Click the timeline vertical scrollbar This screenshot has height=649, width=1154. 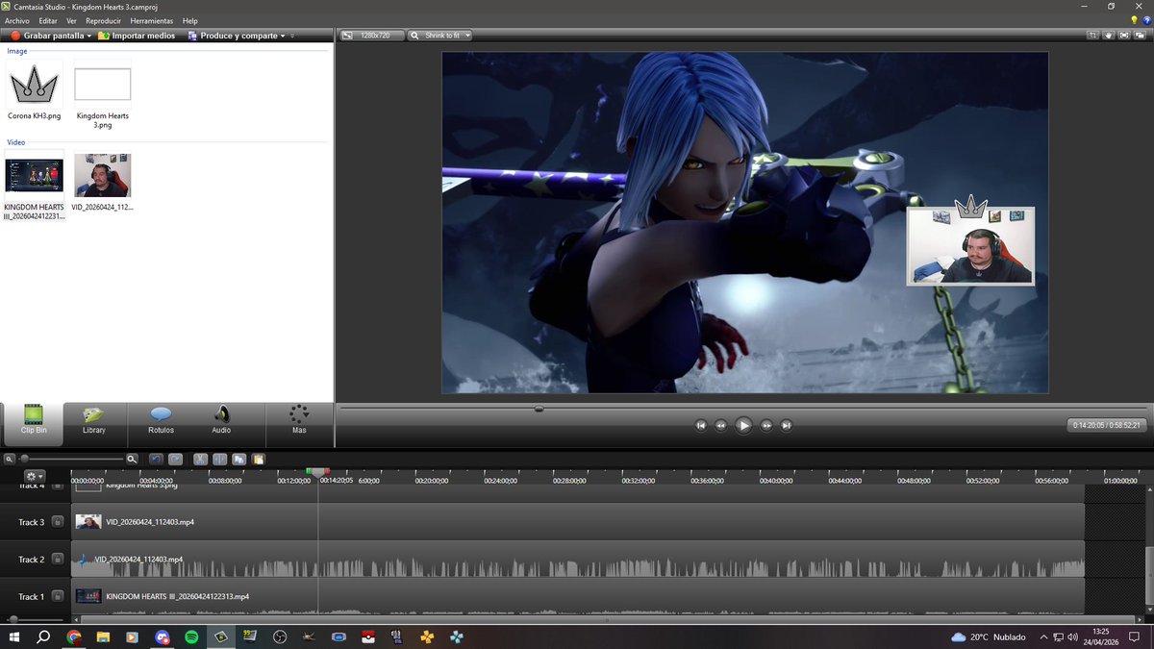[1149, 575]
